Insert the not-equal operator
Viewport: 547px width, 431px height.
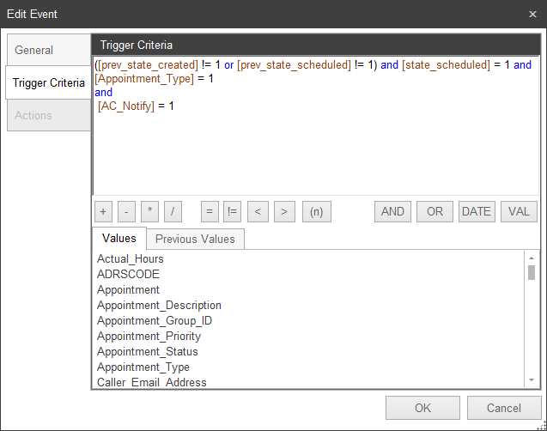click(x=232, y=211)
